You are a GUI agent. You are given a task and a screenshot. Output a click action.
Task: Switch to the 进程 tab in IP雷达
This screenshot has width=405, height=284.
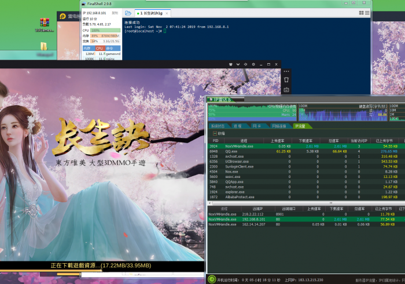point(237,126)
